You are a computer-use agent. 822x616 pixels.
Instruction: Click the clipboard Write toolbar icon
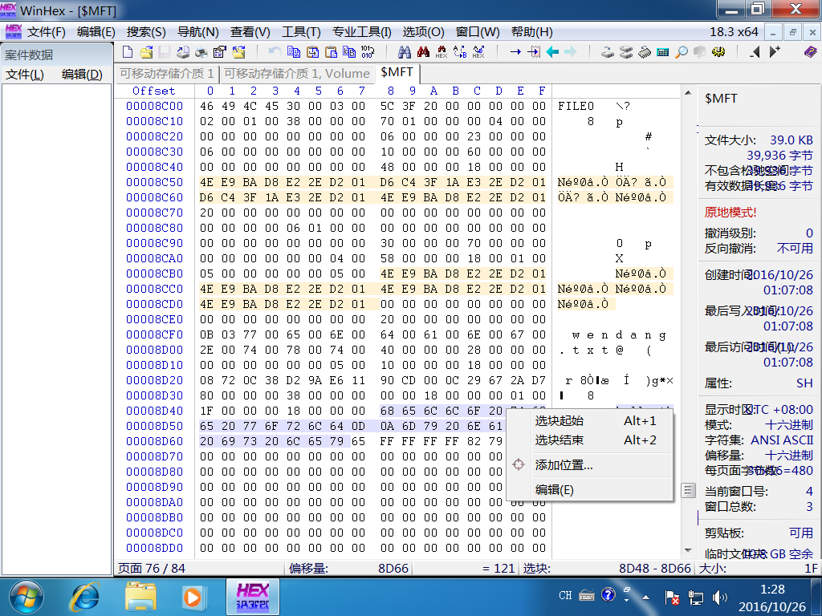[x=313, y=52]
